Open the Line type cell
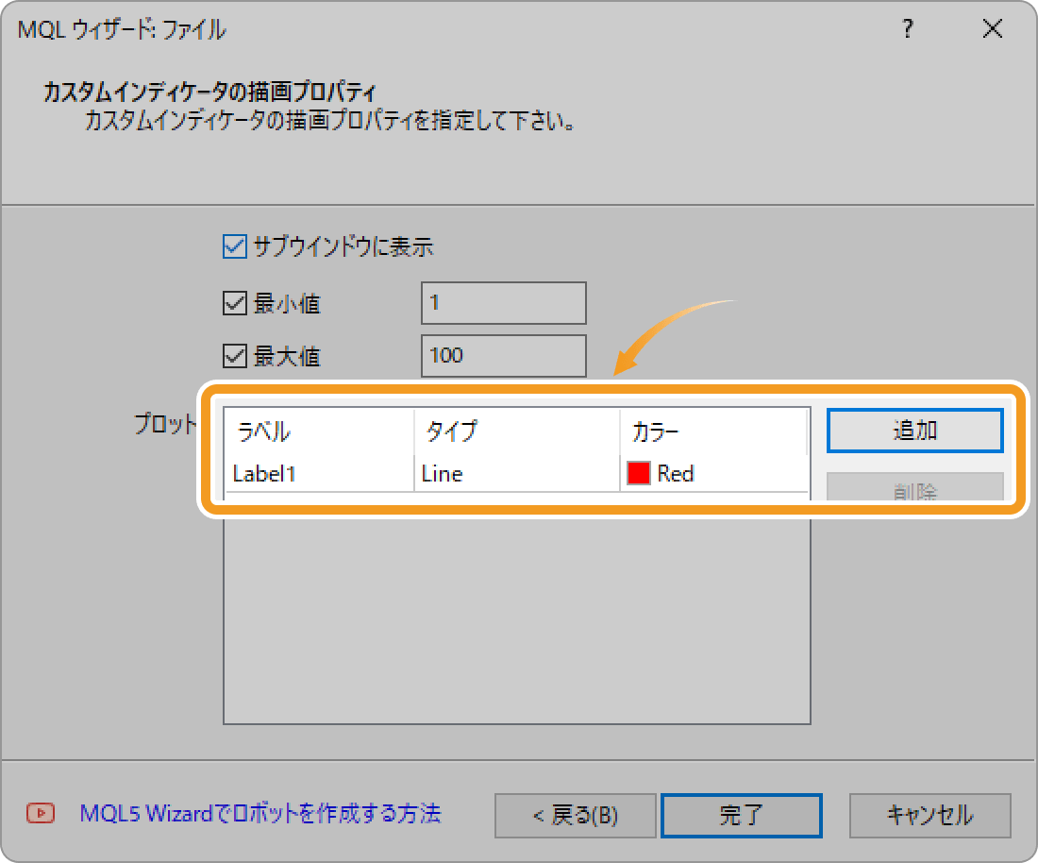The height and width of the screenshot is (863, 1038). (517, 474)
